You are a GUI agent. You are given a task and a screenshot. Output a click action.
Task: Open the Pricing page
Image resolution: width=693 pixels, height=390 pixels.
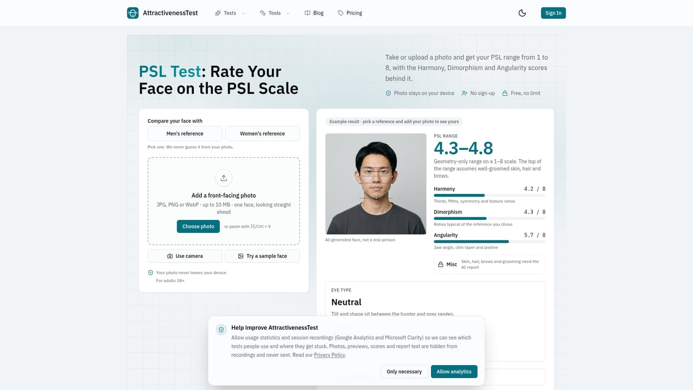coord(350,13)
